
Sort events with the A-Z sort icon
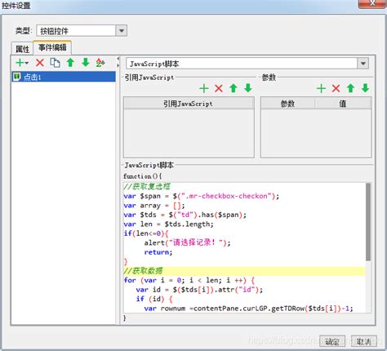[100, 63]
